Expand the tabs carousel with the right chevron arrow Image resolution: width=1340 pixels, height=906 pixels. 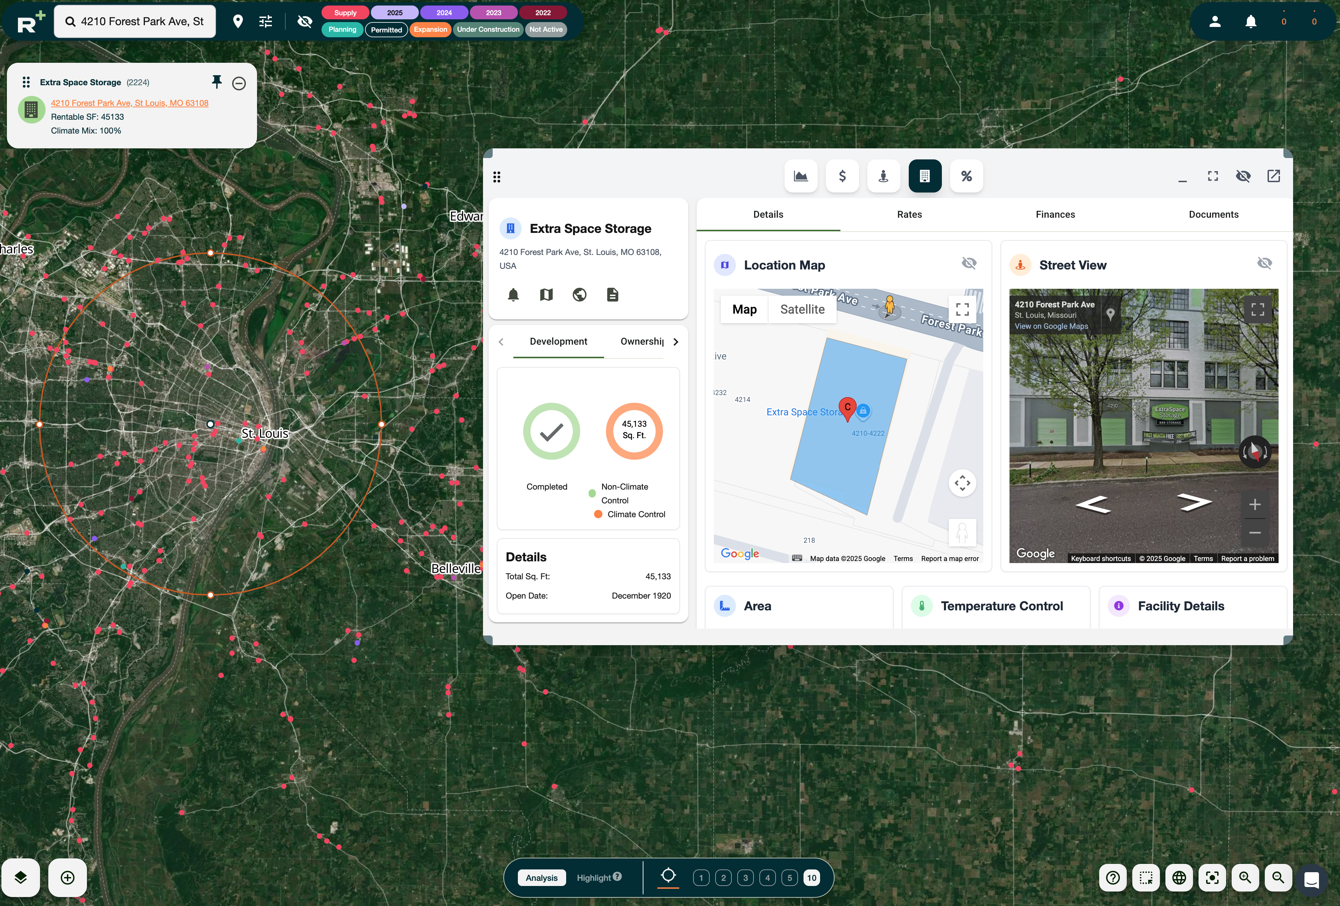pyautogui.click(x=676, y=342)
